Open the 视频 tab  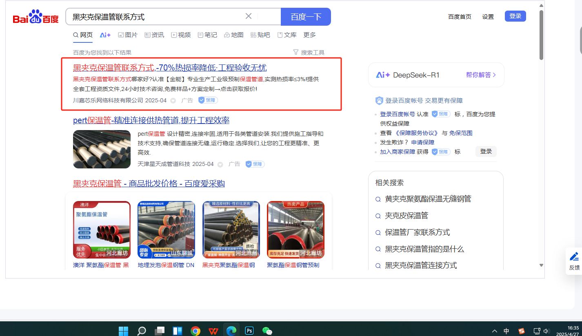(x=181, y=35)
